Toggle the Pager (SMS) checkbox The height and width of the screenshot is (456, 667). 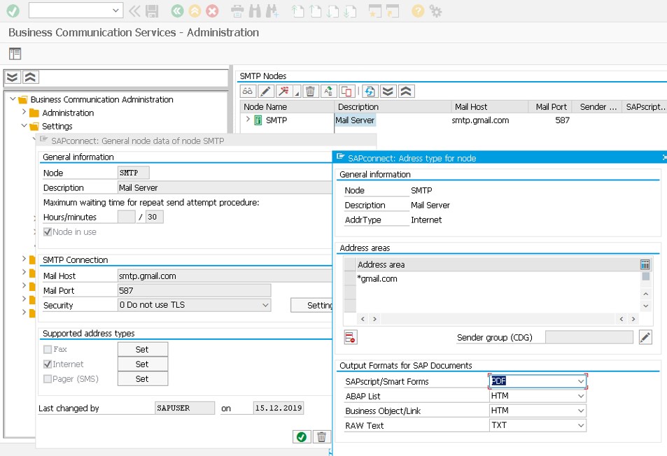pyautogui.click(x=48, y=378)
